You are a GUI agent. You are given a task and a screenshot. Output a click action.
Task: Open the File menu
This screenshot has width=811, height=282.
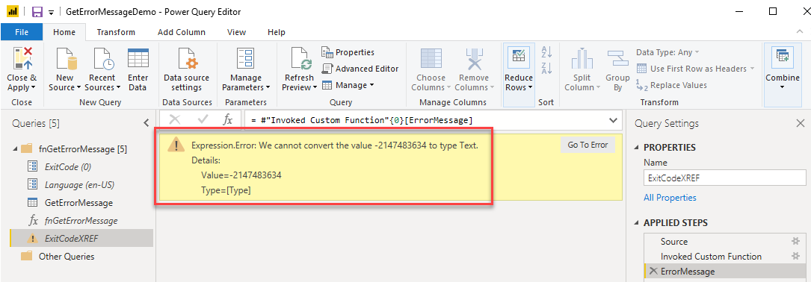tap(22, 32)
